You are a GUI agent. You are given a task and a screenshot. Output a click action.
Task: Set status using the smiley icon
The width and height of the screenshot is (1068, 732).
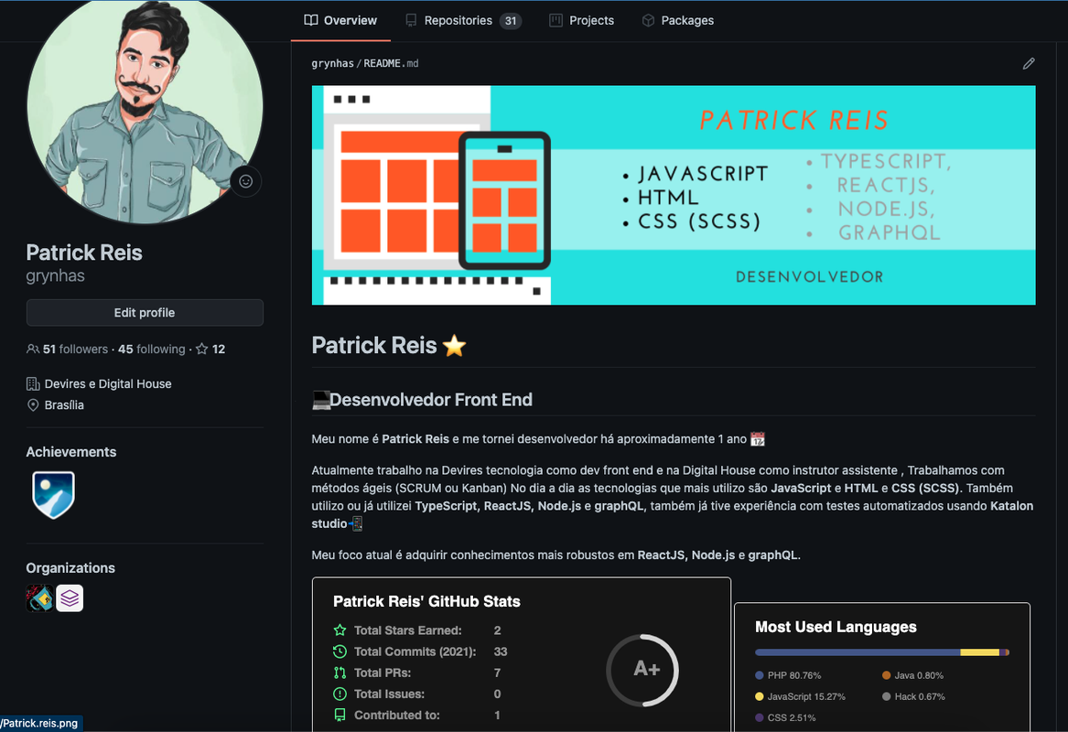click(246, 181)
